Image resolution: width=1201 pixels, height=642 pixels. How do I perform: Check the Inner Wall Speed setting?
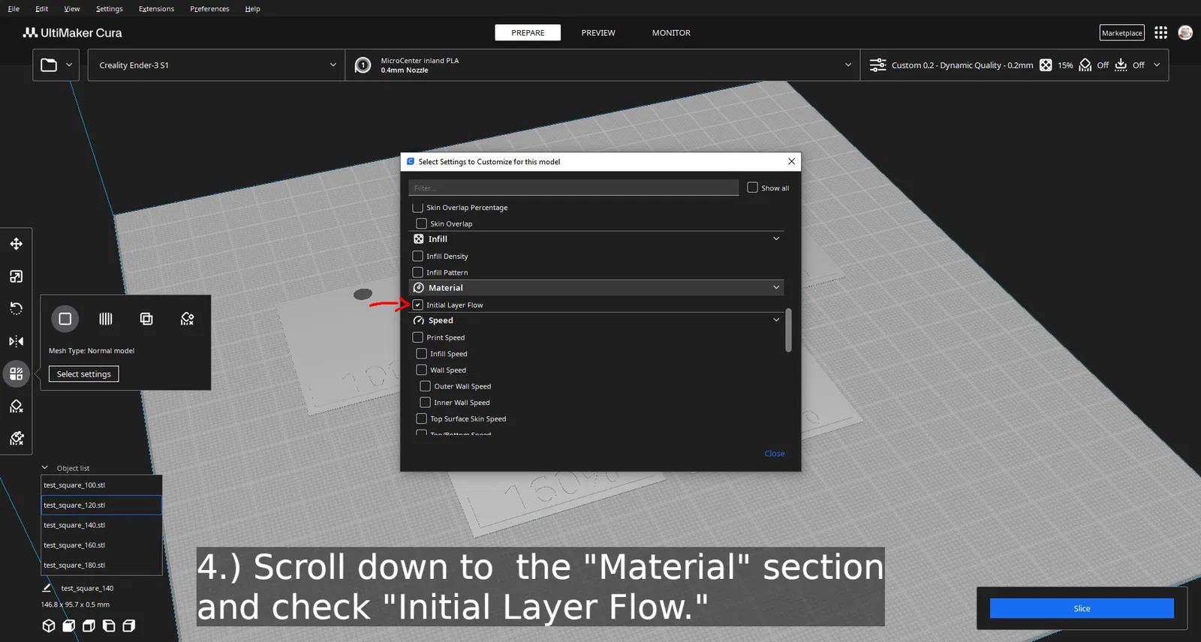point(426,402)
